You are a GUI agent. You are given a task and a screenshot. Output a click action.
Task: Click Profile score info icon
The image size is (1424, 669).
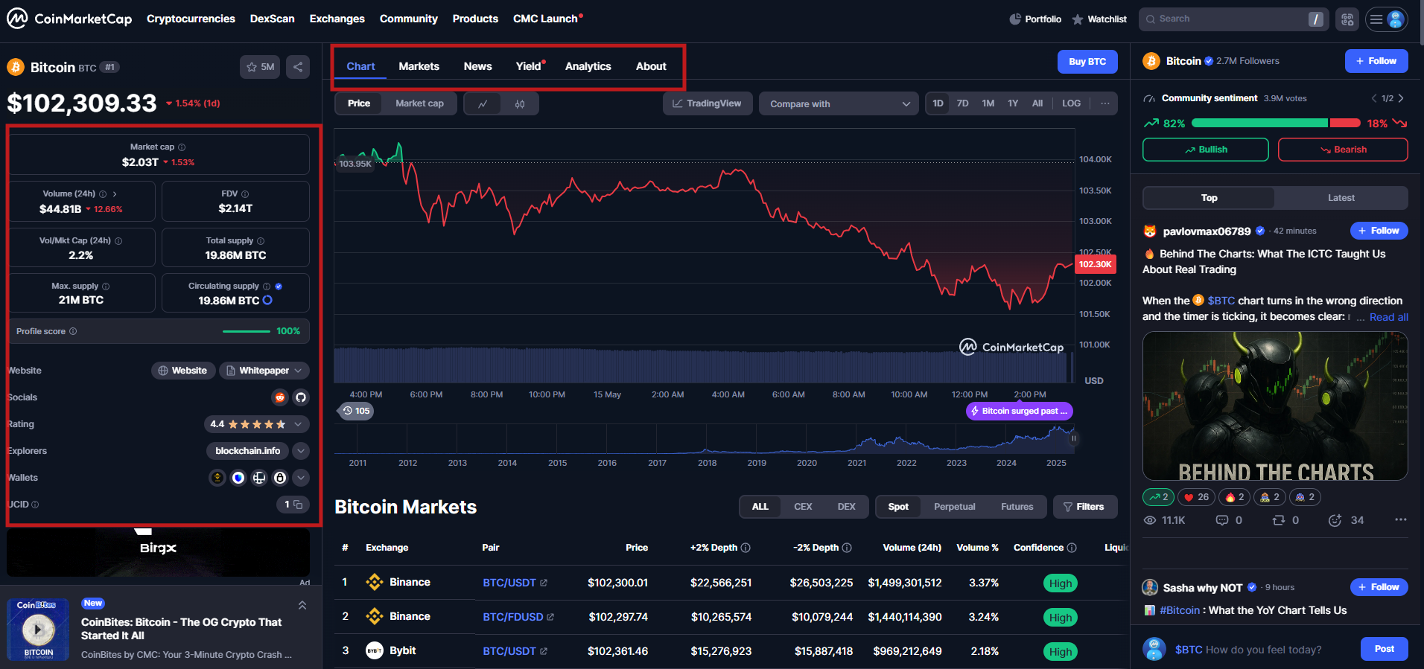pos(73,332)
